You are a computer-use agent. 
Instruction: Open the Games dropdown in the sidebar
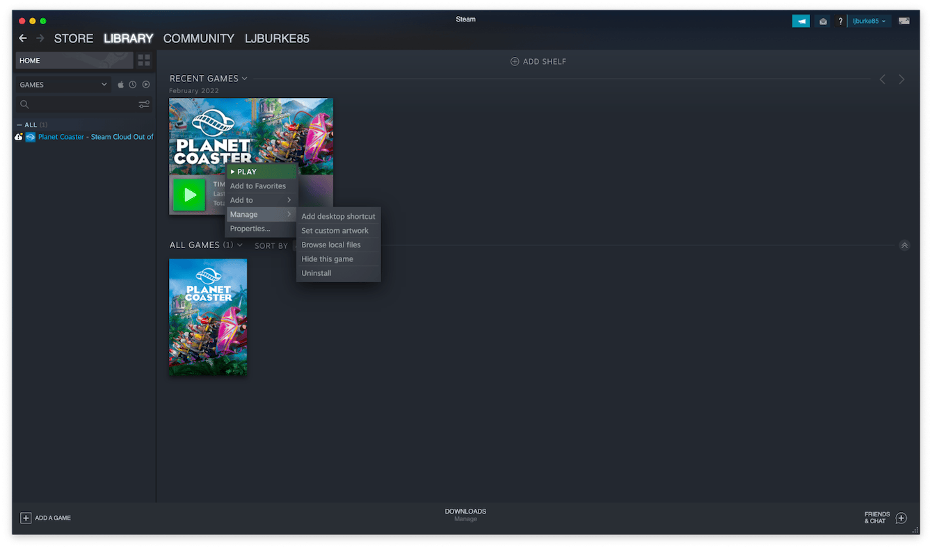pyautogui.click(x=63, y=84)
